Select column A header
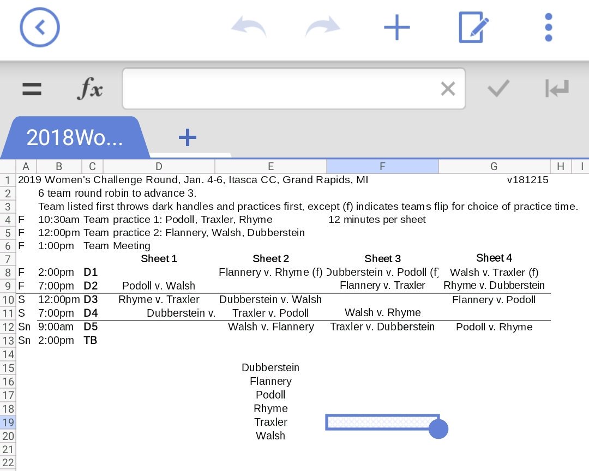The width and height of the screenshot is (589, 471). [x=26, y=166]
